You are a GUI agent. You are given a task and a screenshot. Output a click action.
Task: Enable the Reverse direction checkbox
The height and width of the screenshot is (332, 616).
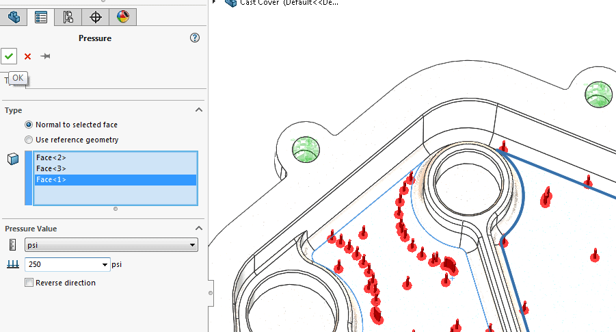point(29,283)
